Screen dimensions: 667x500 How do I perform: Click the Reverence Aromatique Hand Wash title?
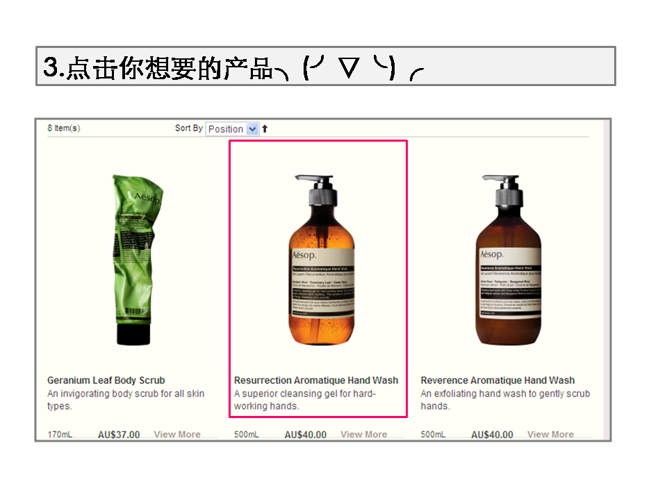tap(497, 380)
